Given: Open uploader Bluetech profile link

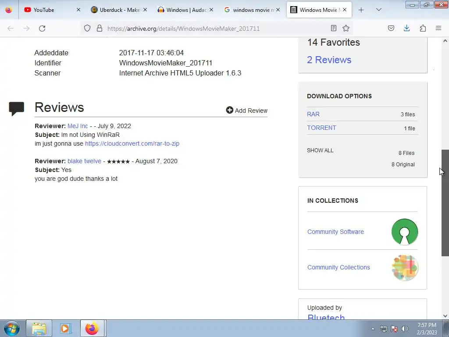Looking at the screenshot, I should (x=326, y=317).
